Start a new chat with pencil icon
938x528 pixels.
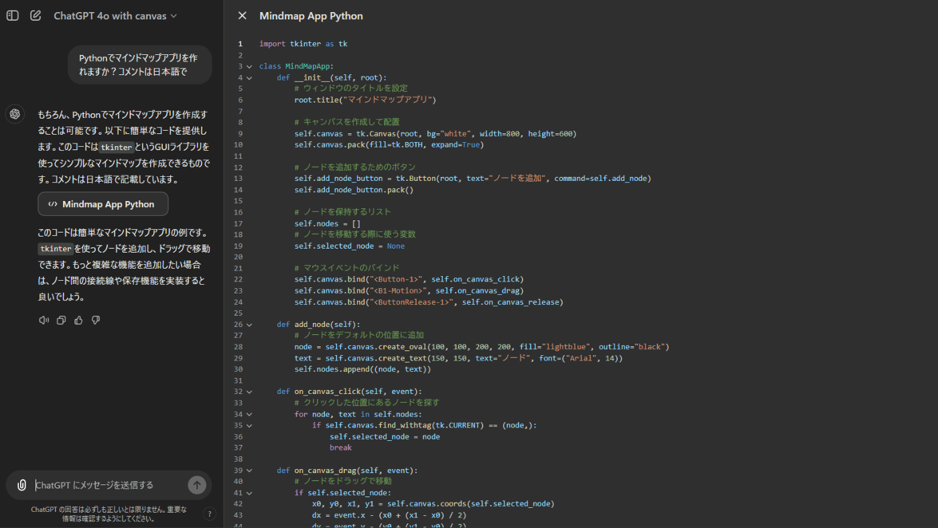tap(36, 15)
